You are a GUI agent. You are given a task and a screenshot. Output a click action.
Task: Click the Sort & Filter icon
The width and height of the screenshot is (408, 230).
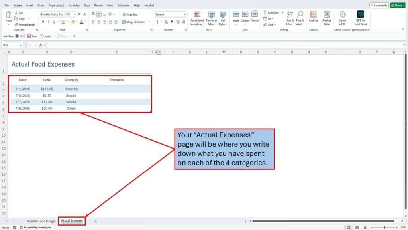[290, 18]
